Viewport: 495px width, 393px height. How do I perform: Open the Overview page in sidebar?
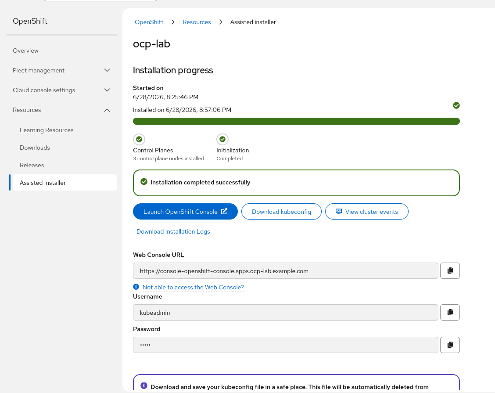(x=25, y=50)
